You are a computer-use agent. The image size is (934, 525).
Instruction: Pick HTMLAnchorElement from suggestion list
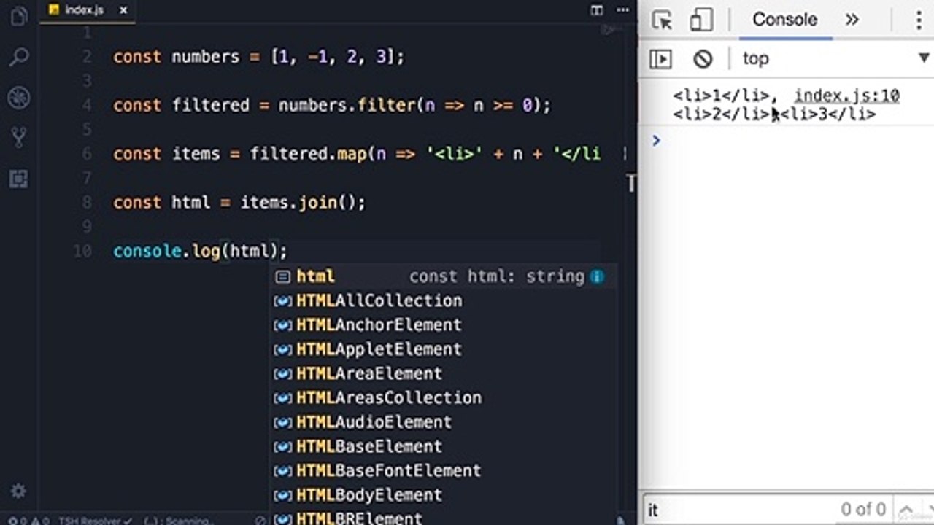(x=444, y=324)
